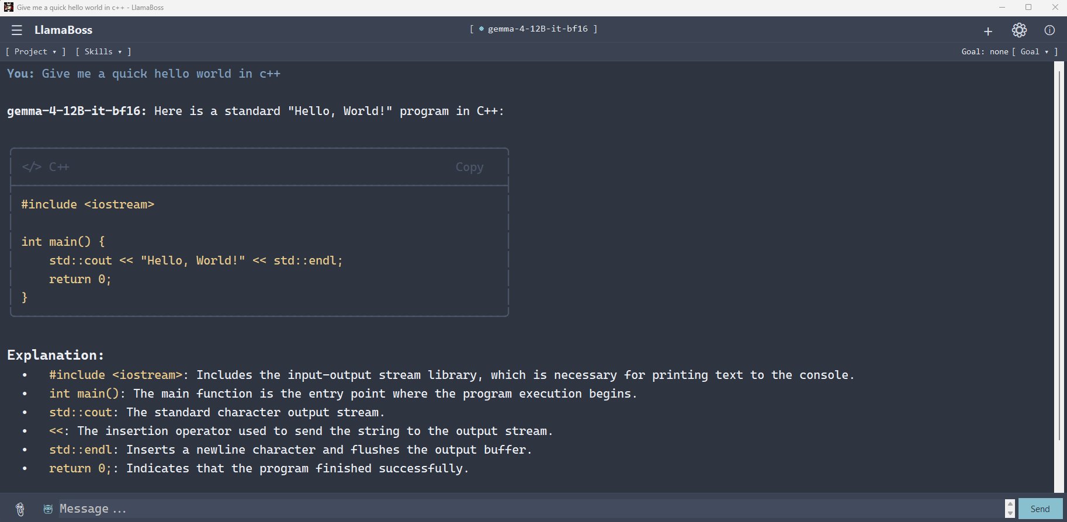
Task: Click the std::cout Hello World code line
Action: [x=196, y=260]
